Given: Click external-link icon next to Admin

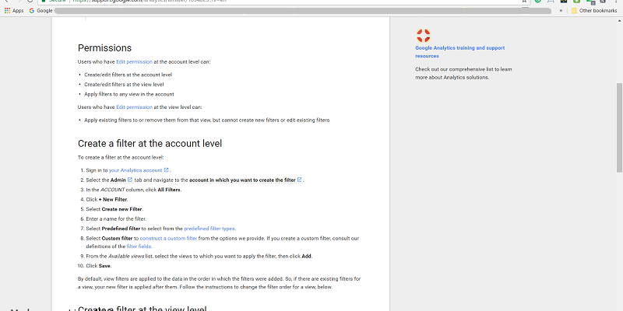Looking at the screenshot, I should pos(130,180).
